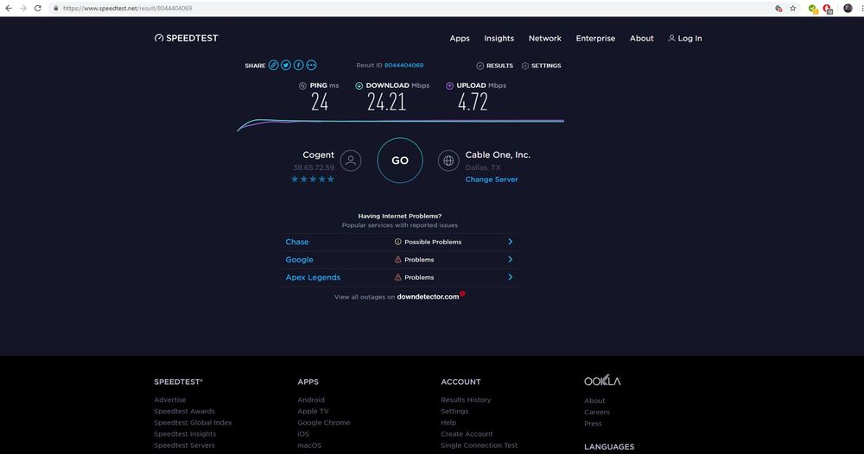Open Android app link
Image resolution: width=864 pixels, height=454 pixels.
click(x=311, y=400)
